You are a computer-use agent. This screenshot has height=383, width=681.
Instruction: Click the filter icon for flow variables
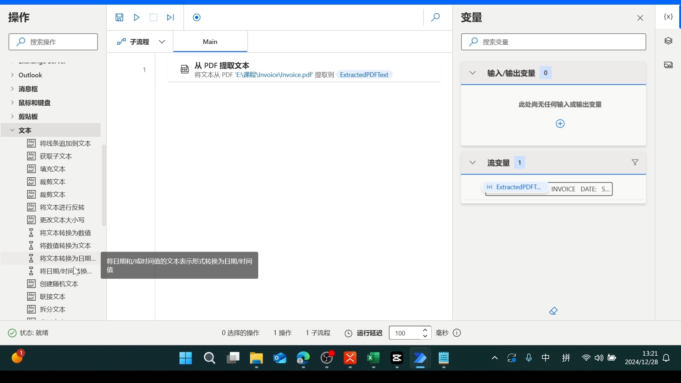tap(635, 162)
